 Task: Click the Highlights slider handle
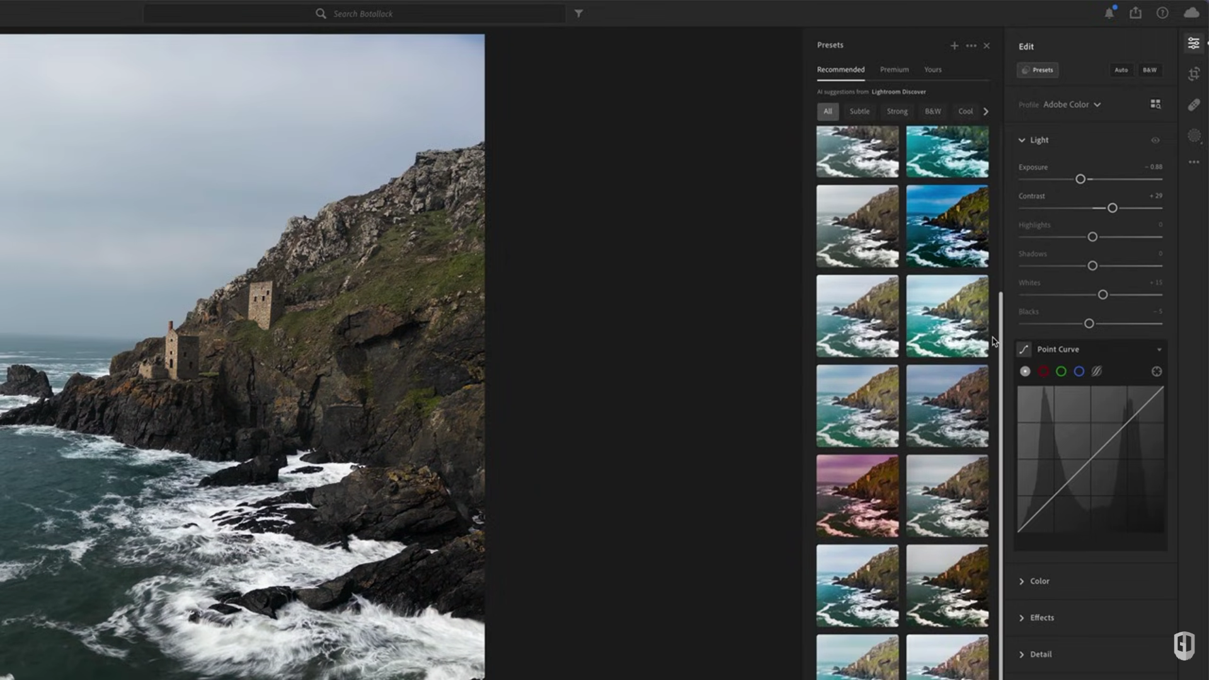point(1092,237)
